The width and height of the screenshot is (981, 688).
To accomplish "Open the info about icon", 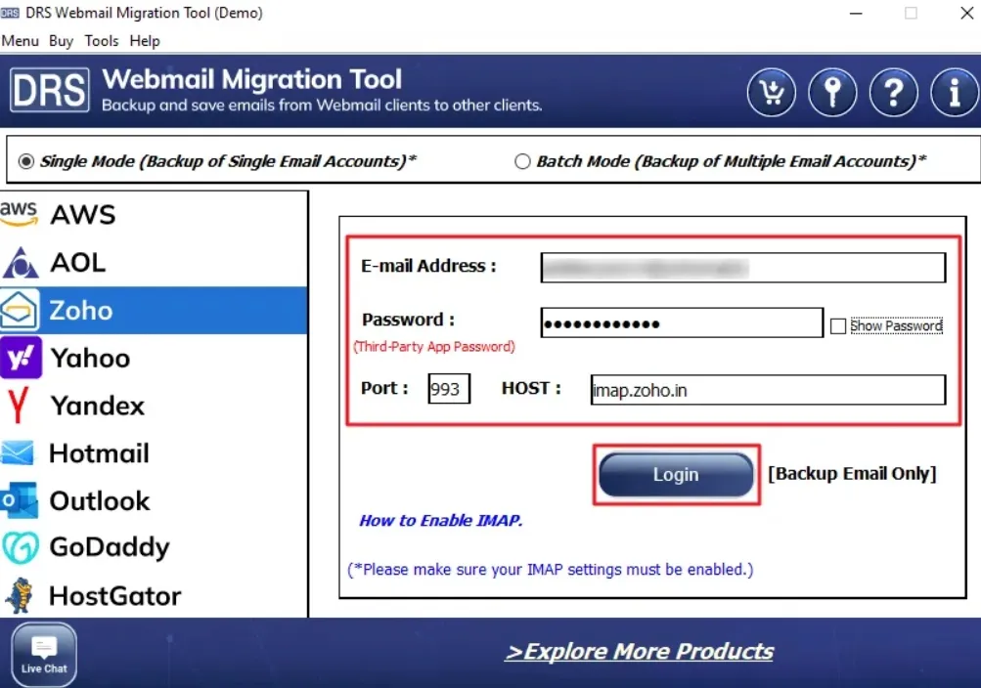I will (954, 93).
